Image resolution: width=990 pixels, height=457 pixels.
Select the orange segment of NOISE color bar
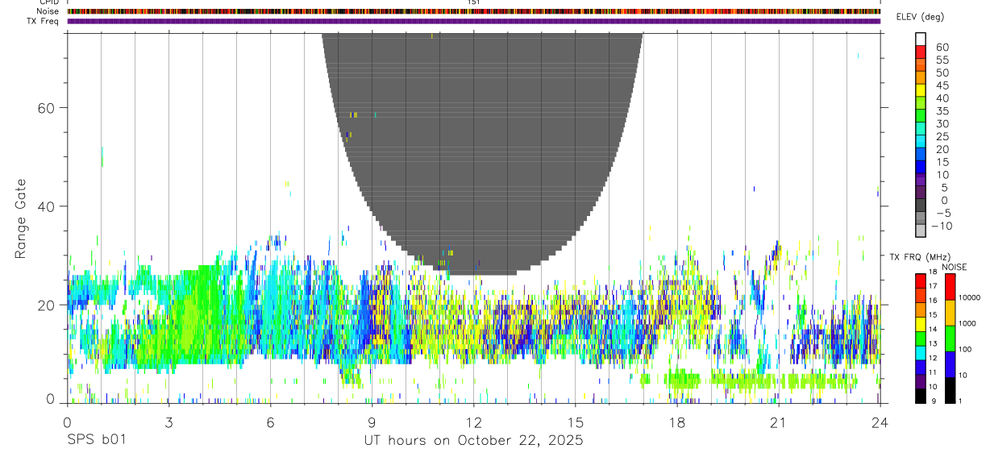pos(950,313)
